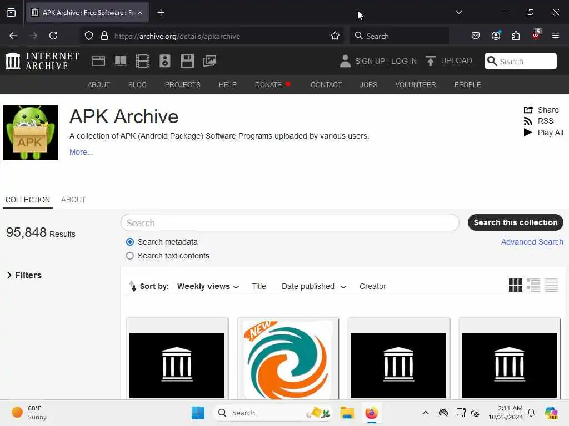Open the Pocket save icon
The width and height of the screenshot is (569, 426).
coord(476,35)
